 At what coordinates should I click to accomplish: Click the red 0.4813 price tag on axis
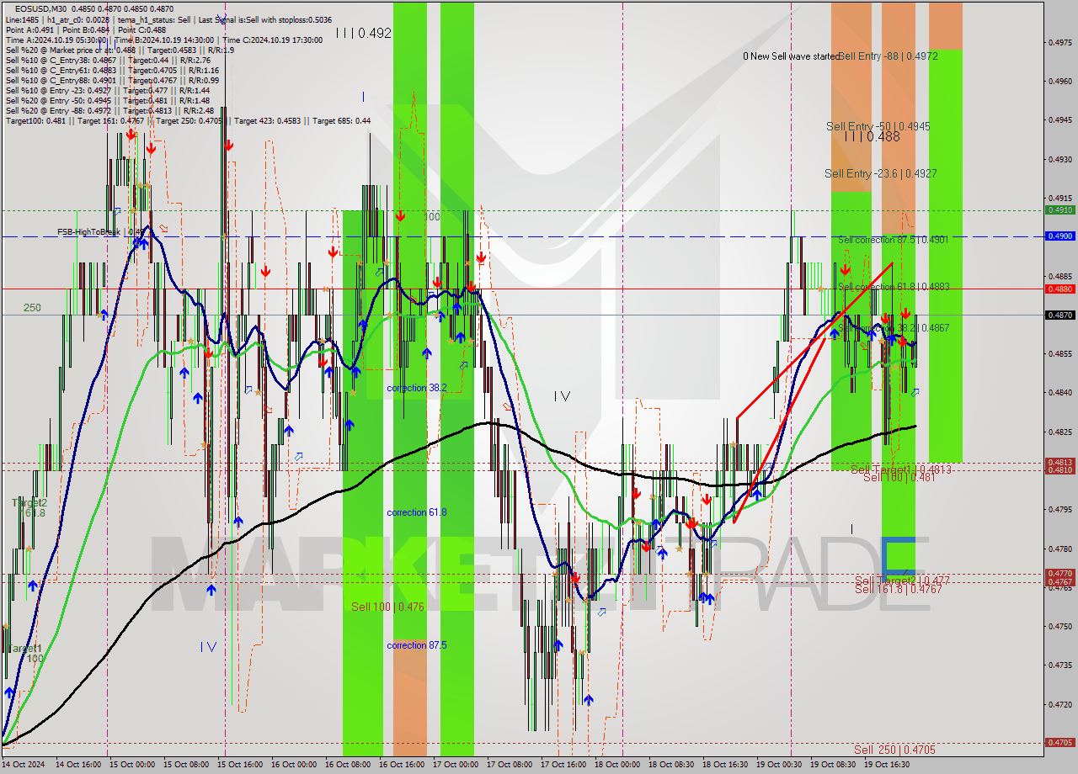point(1059,462)
